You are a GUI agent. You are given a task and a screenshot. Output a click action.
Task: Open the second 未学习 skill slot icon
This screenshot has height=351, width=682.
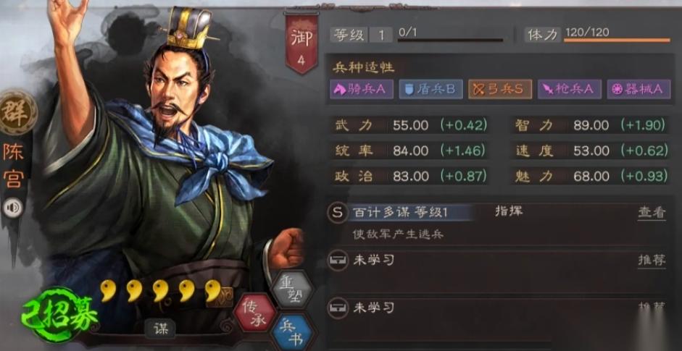pos(338,308)
